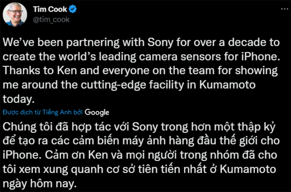Open the Tim Cook display name
Screen dimensions: 291x192
(51, 9)
